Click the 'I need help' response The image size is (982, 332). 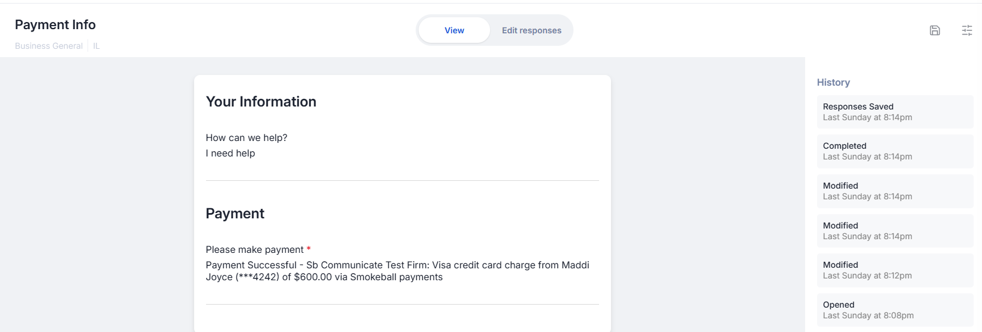coord(230,153)
